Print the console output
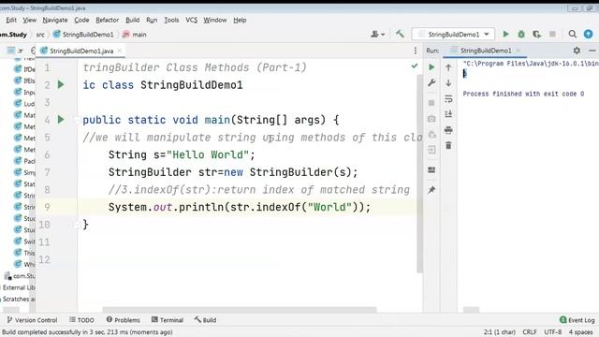 coord(448,130)
